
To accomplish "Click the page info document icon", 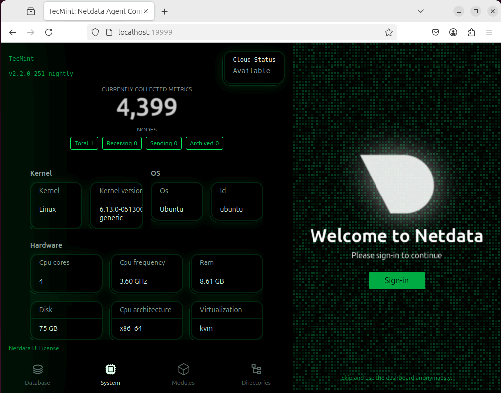I will click(109, 32).
